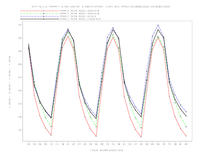
Task: Click the x-axis tick label 57
Action: pyautogui.click(x=136, y=144)
